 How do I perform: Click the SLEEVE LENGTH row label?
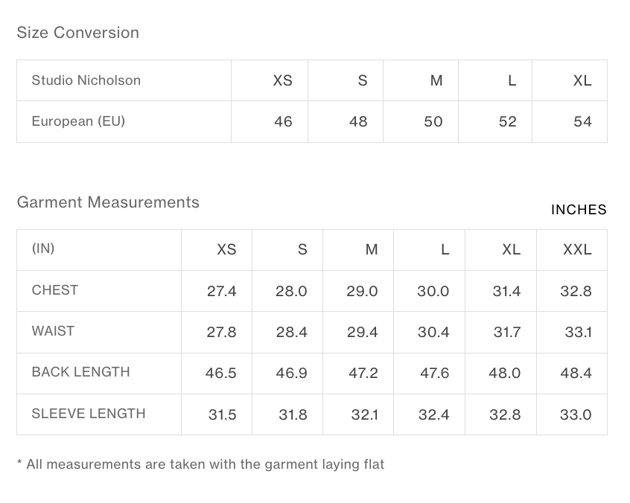[89, 414]
